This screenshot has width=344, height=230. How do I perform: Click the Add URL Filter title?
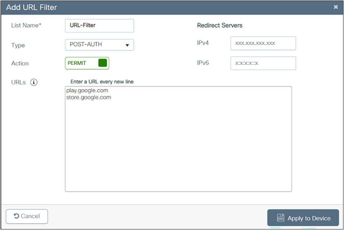31,7
